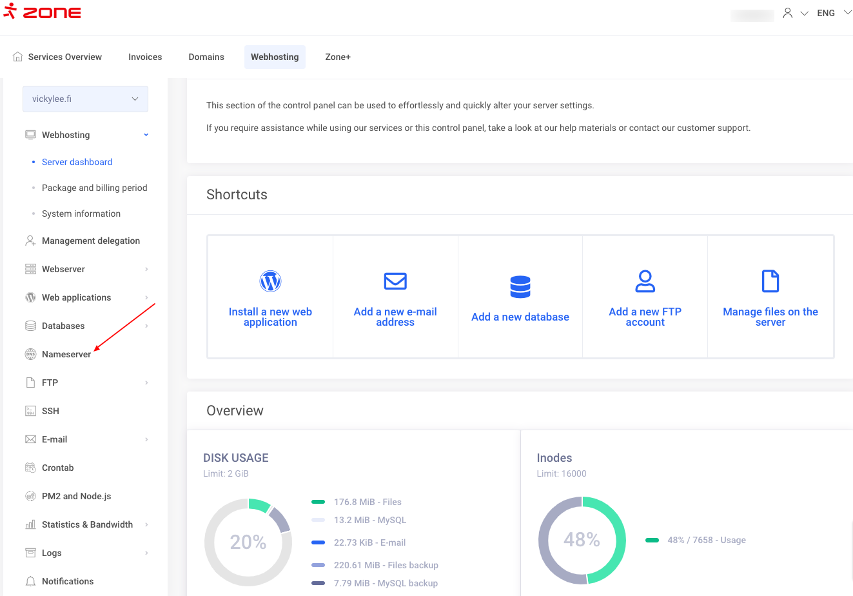Expand the Webserver submenu arrow
853x596 pixels.
[146, 269]
